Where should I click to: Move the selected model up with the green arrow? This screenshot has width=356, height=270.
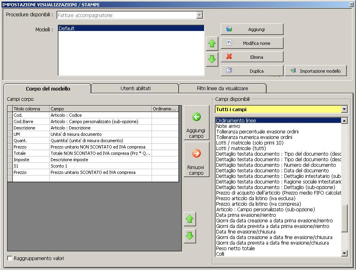(212, 43)
